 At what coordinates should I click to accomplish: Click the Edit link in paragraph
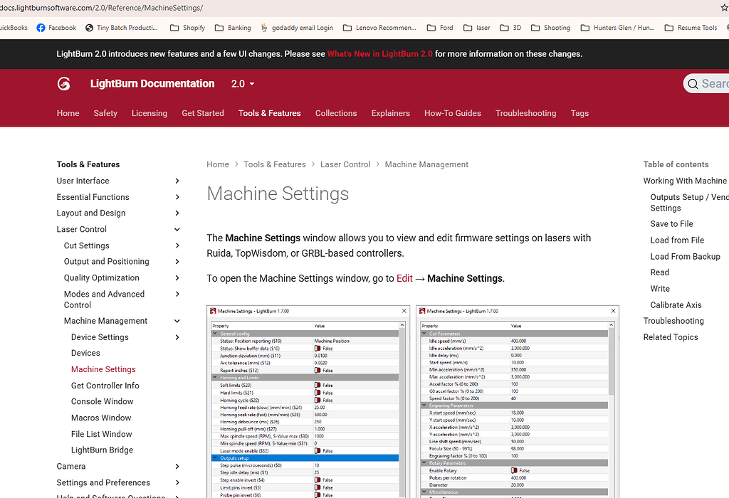(x=404, y=278)
